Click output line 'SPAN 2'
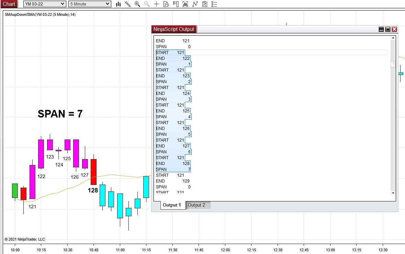Image resolution: width=405 pixels, height=254 pixels. 173,82
